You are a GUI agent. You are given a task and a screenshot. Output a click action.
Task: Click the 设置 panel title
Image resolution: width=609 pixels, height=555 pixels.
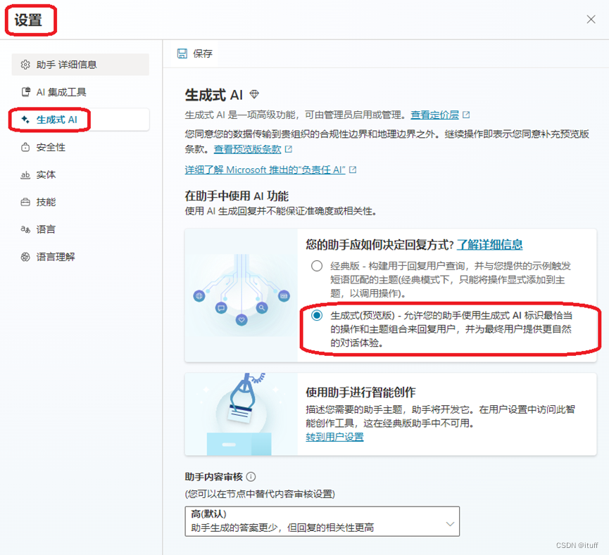28,20
